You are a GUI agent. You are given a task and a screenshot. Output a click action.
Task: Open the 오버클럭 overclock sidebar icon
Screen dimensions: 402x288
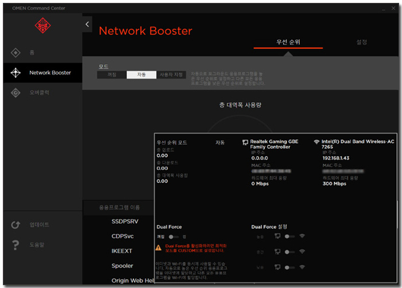click(x=16, y=92)
